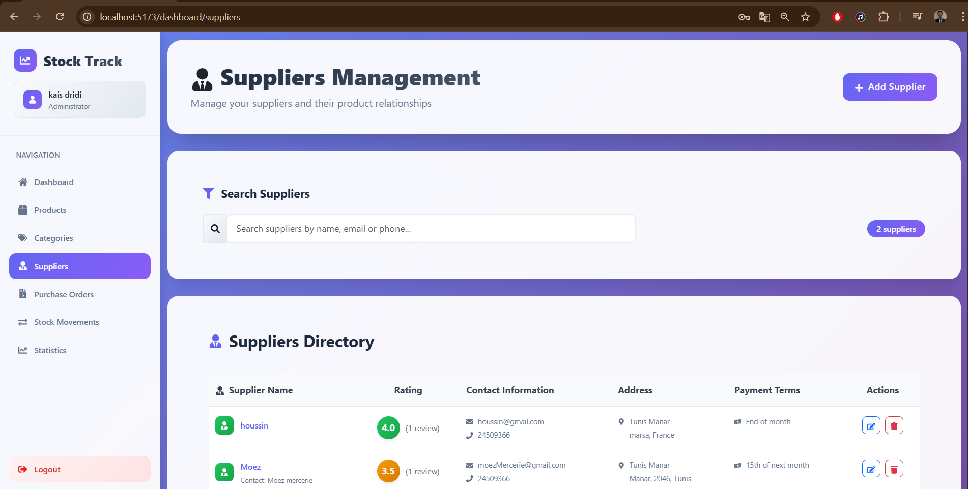Viewport: 968px width, 489px height.
Task: Click the magnifier icon beside search field
Action: point(215,229)
